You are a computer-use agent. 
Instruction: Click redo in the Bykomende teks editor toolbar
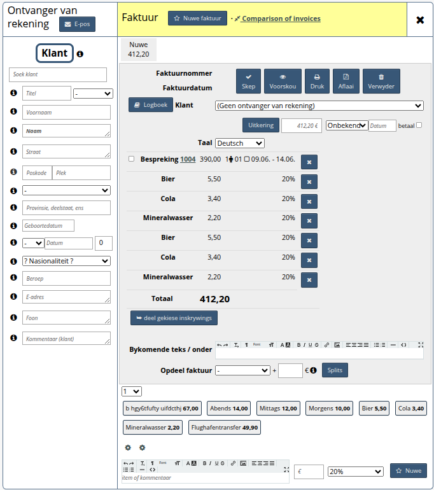(x=226, y=345)
